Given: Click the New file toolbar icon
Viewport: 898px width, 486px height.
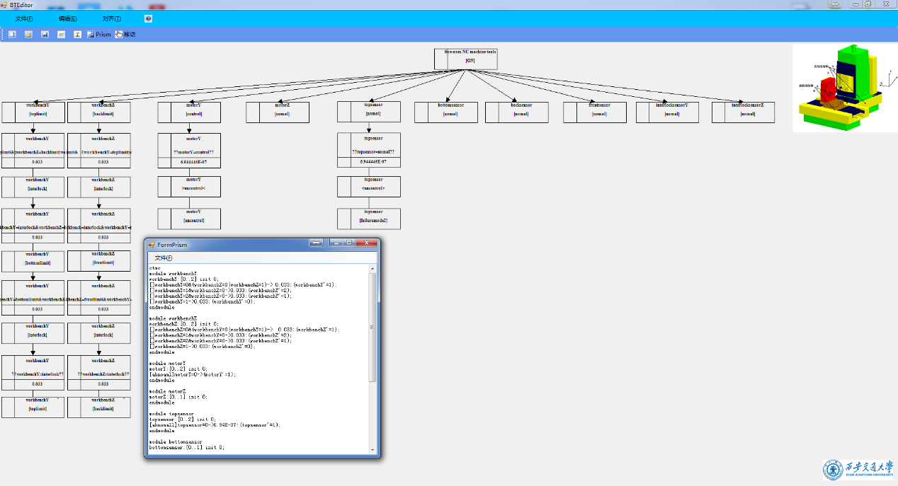Looking at the screenshot, I should [12, 34].
